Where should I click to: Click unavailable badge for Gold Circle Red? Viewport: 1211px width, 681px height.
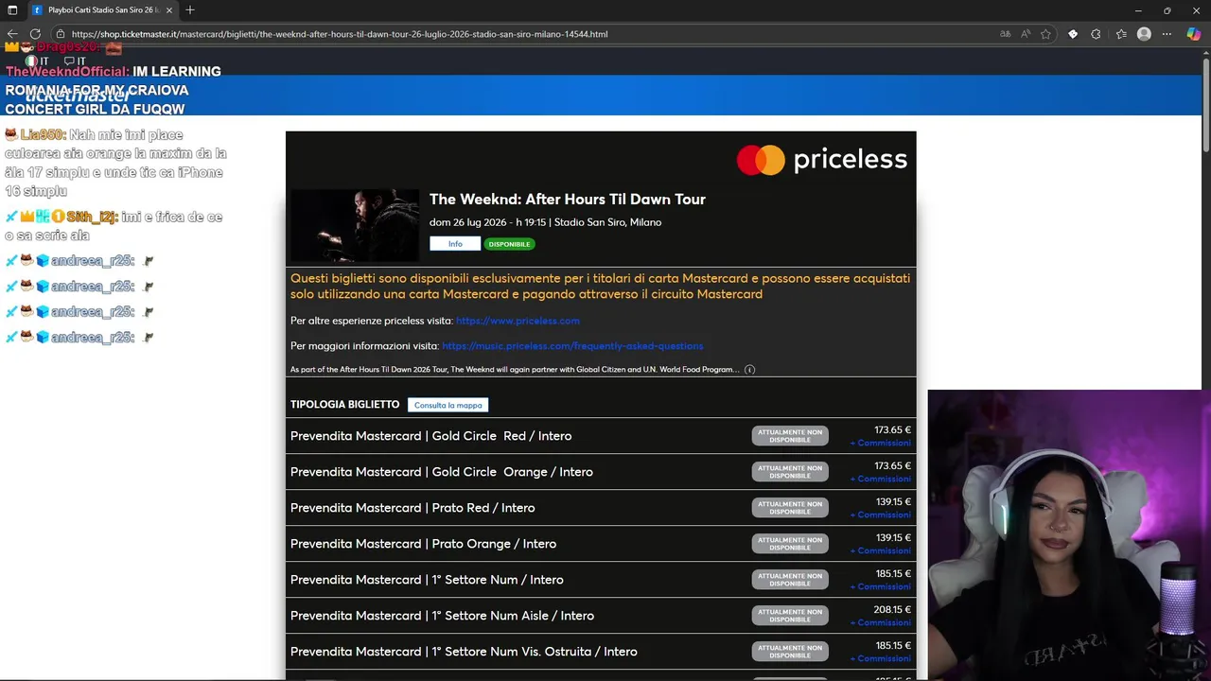[x=790, y=436]
